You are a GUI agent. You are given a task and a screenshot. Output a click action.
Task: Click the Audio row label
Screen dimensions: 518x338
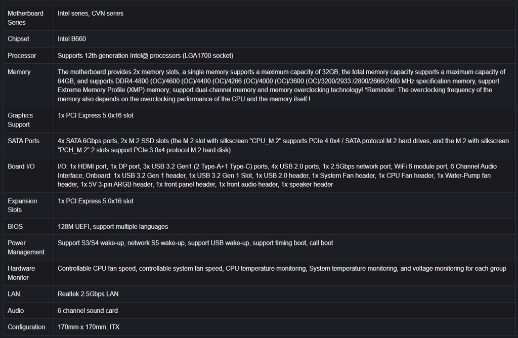point(16,311)
